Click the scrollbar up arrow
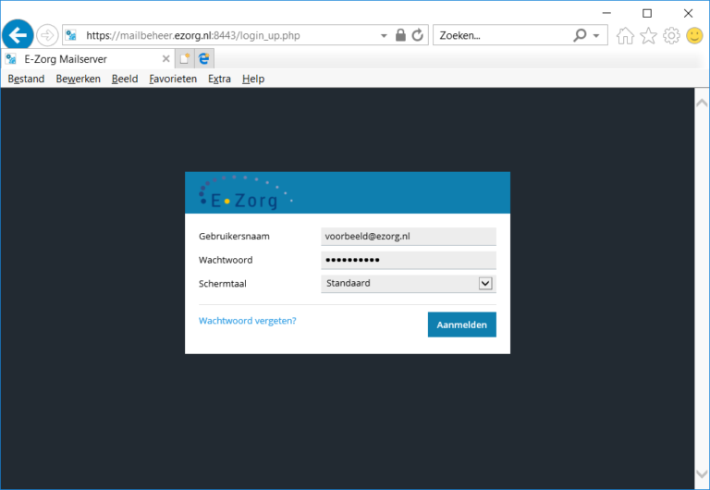This screenshot has height=490, width=710. pyautogui.click(x=701, y=100)
